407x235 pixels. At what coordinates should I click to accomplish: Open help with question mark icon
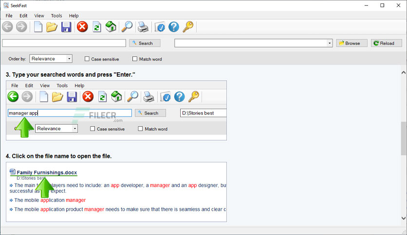pos(174,27)
